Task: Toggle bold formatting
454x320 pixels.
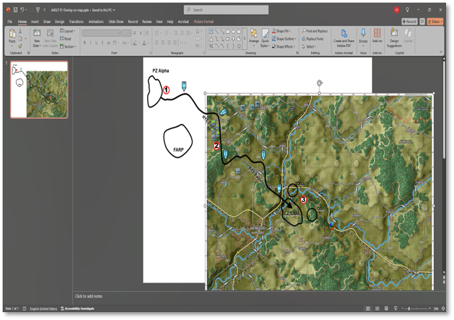Action: click(84, 43)
